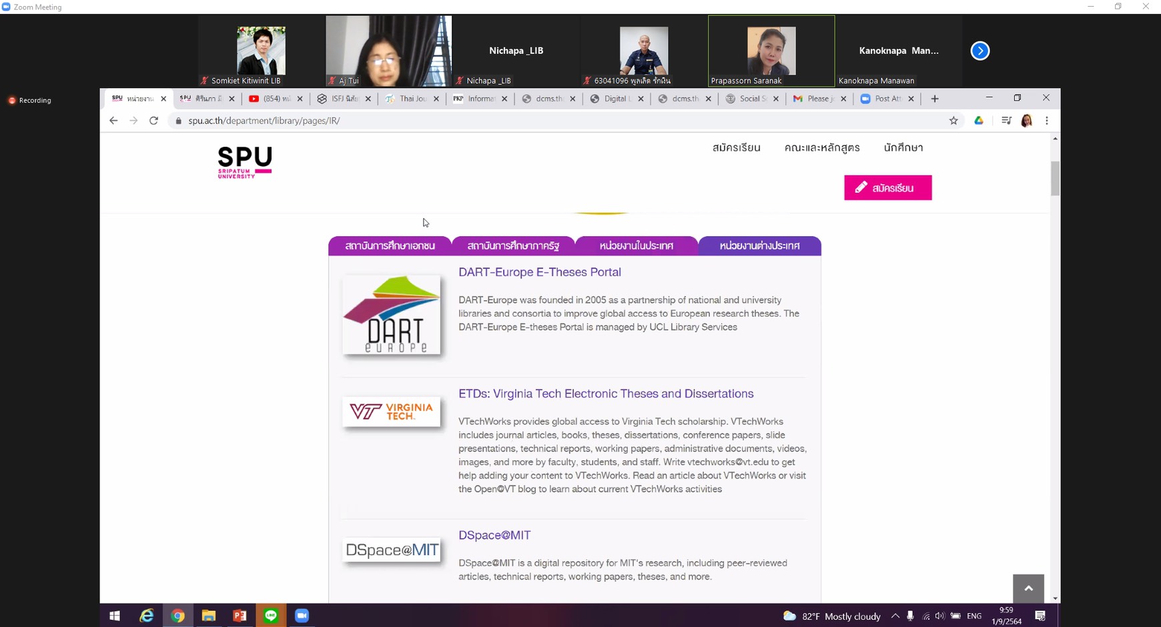Launch Internet Explorer from the taskbar

point(146,616)
